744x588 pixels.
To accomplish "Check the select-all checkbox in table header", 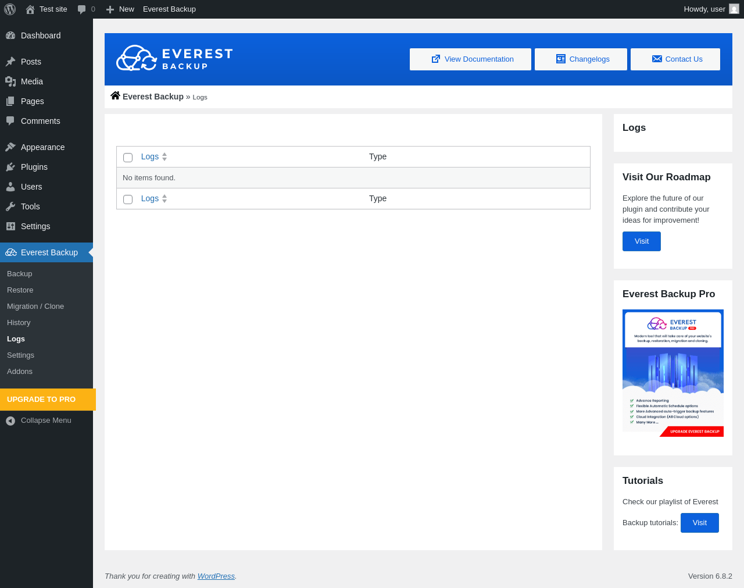I will pos(128,158).
